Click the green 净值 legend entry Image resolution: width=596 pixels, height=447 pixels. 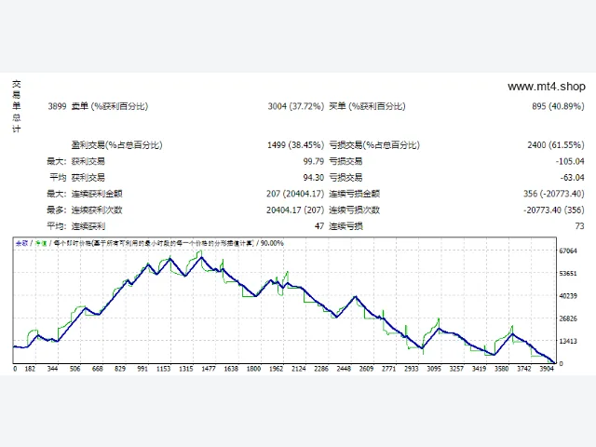coord(41,243)
